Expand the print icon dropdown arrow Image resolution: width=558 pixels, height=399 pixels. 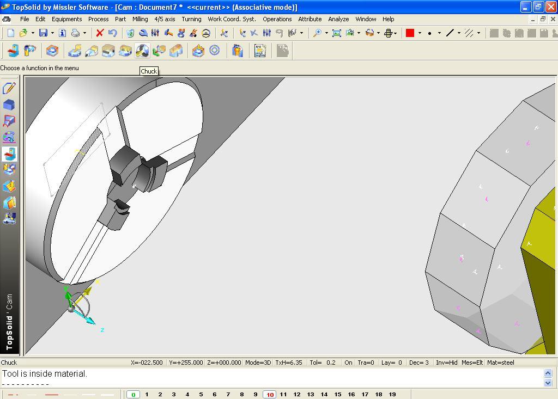[84, 33]
